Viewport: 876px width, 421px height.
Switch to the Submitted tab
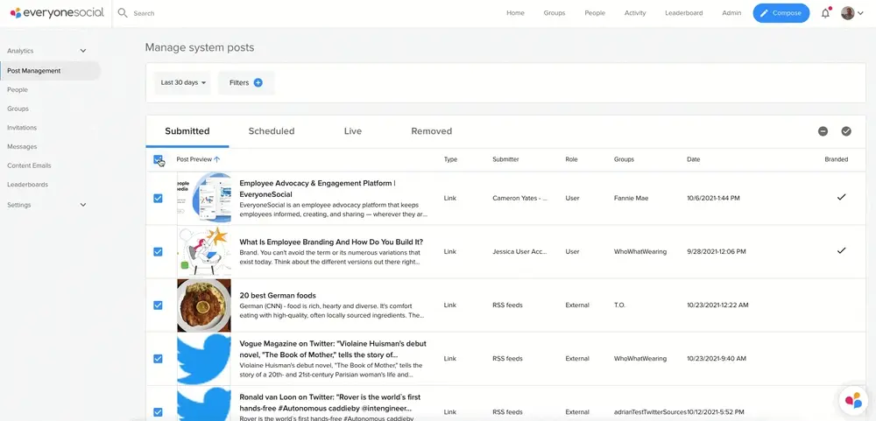pos(187,131)
